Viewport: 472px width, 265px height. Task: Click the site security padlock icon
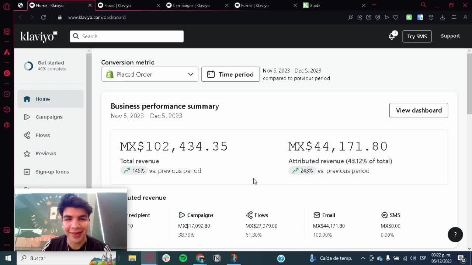coord(60,17)
